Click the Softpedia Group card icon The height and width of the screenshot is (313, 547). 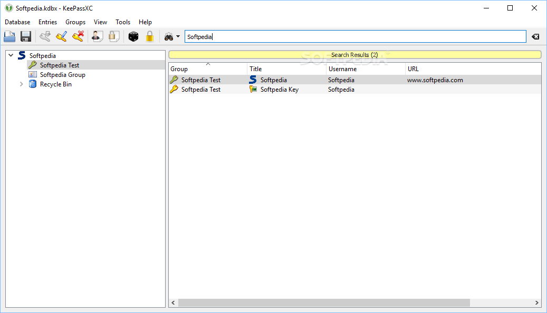point(33,74)
